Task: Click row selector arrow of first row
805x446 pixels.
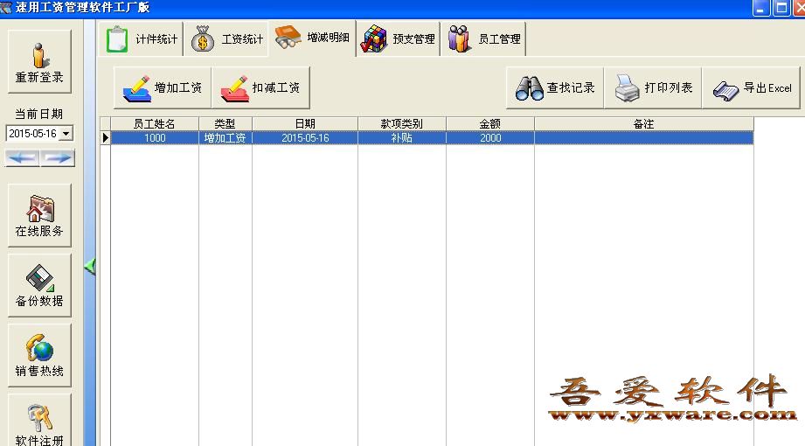Action: pyautogui.click(x=105, y=137)
